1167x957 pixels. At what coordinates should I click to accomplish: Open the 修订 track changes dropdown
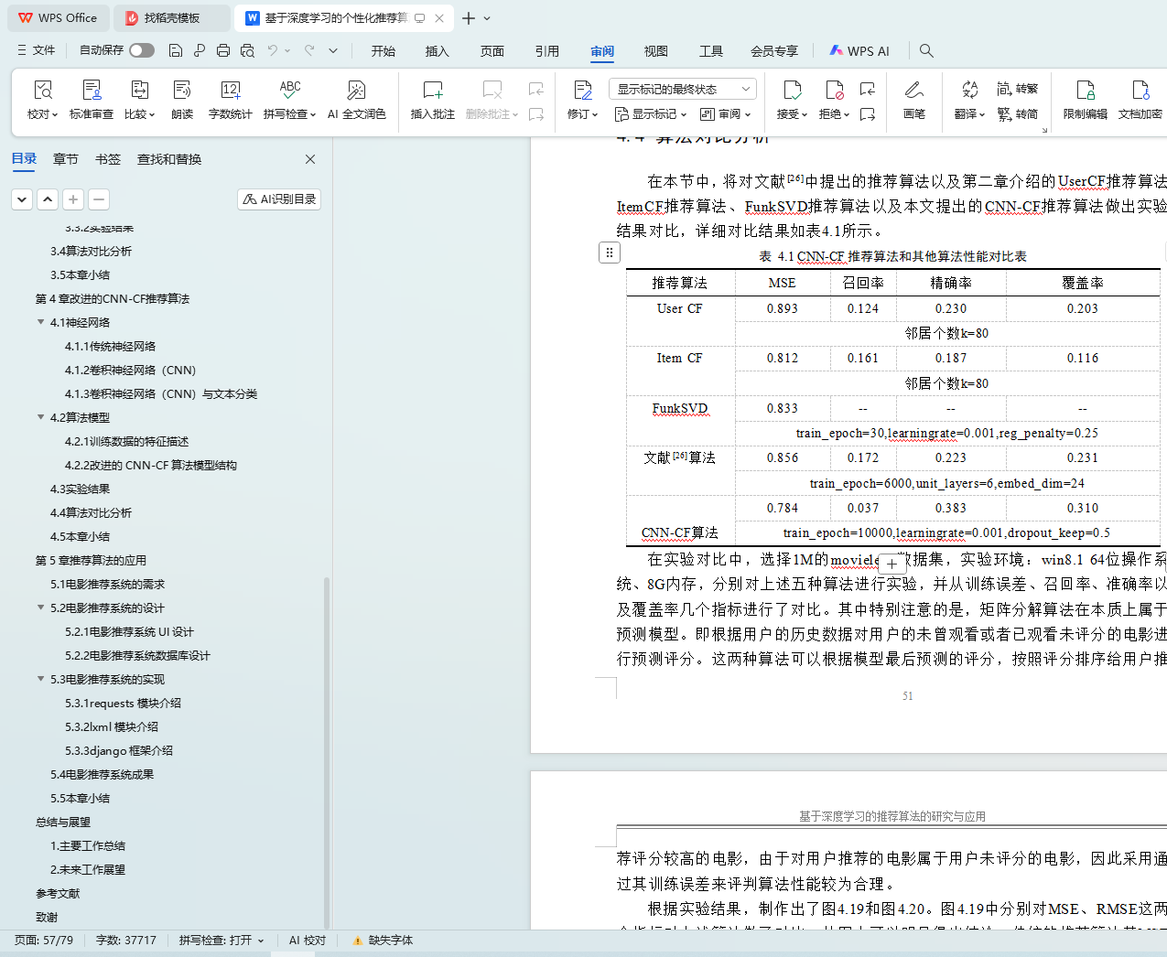pos(582,114)
